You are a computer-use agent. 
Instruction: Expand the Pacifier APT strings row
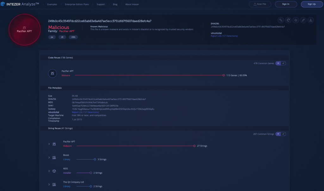(49, 144)
